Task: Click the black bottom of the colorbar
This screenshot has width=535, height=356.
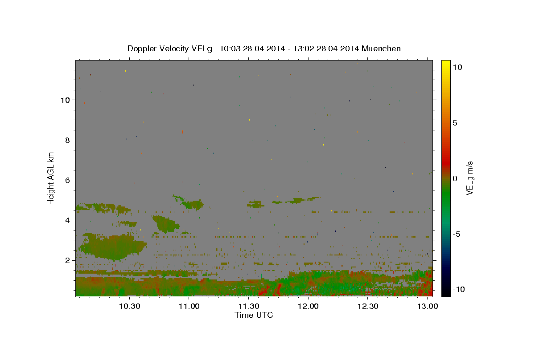Action: [x=445, y=291]
